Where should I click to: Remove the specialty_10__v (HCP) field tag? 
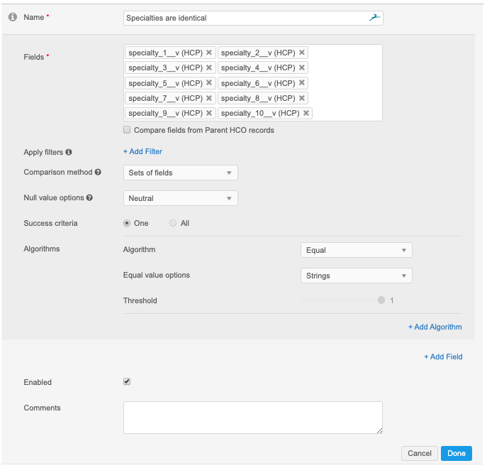(306, 114)
